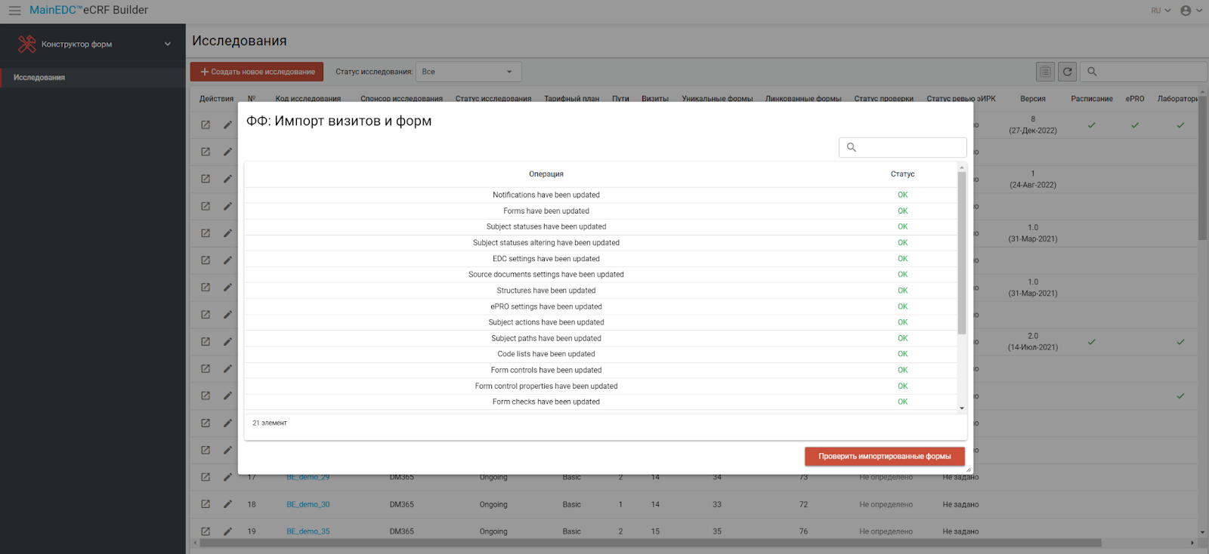Click the MainEDC eCRF Builder logo
Image resolution: width=1209 pixels, height=554 pixels.
tap(88, 11)
